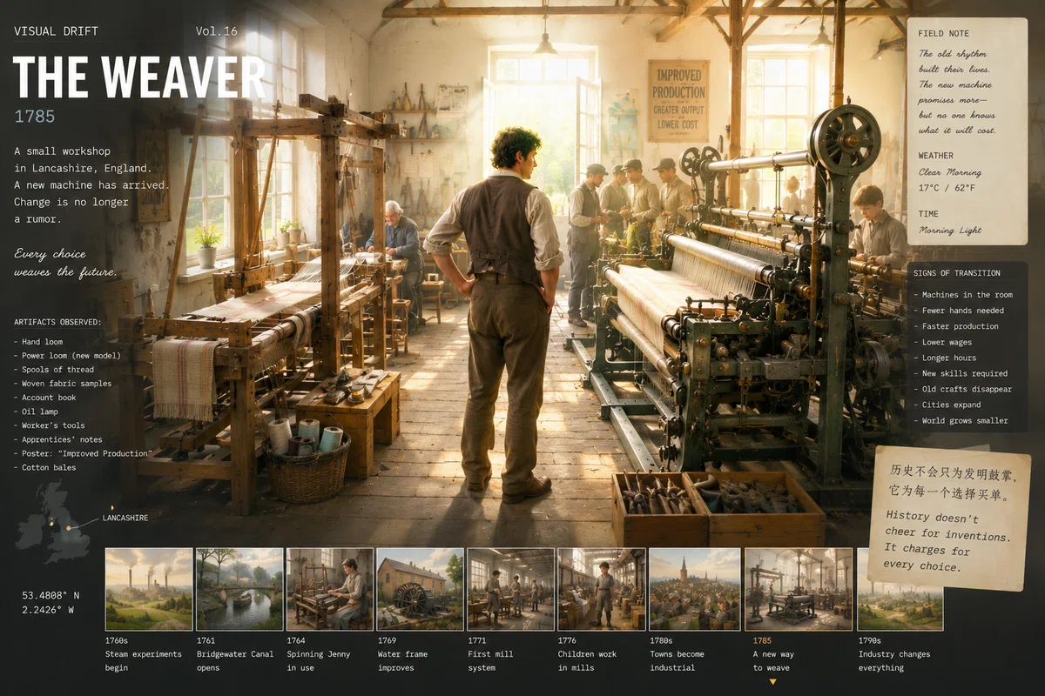The width and height of the screenshot is (1045, 696).
Task: Click THE WEAVER headline
Action: click(x=138, y=77)
